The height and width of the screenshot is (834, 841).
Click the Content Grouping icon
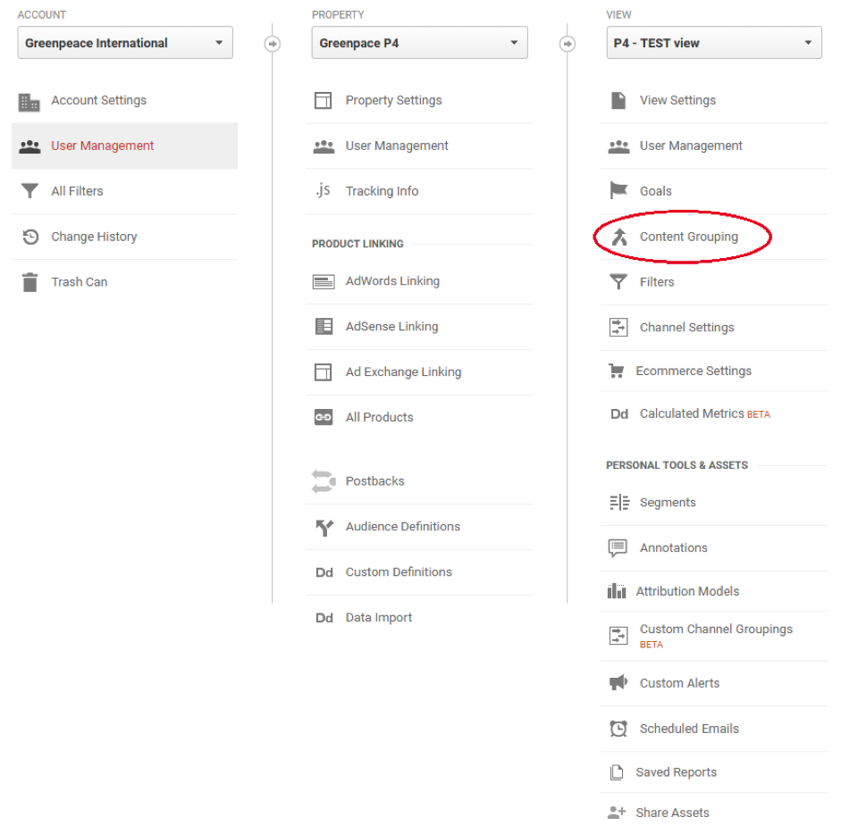pos(619,237)
